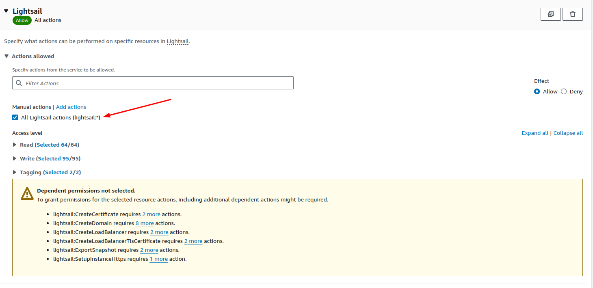Click the duplicate statement icon
The height and width of the screenshot is (288, 593).
pos(550,14)
